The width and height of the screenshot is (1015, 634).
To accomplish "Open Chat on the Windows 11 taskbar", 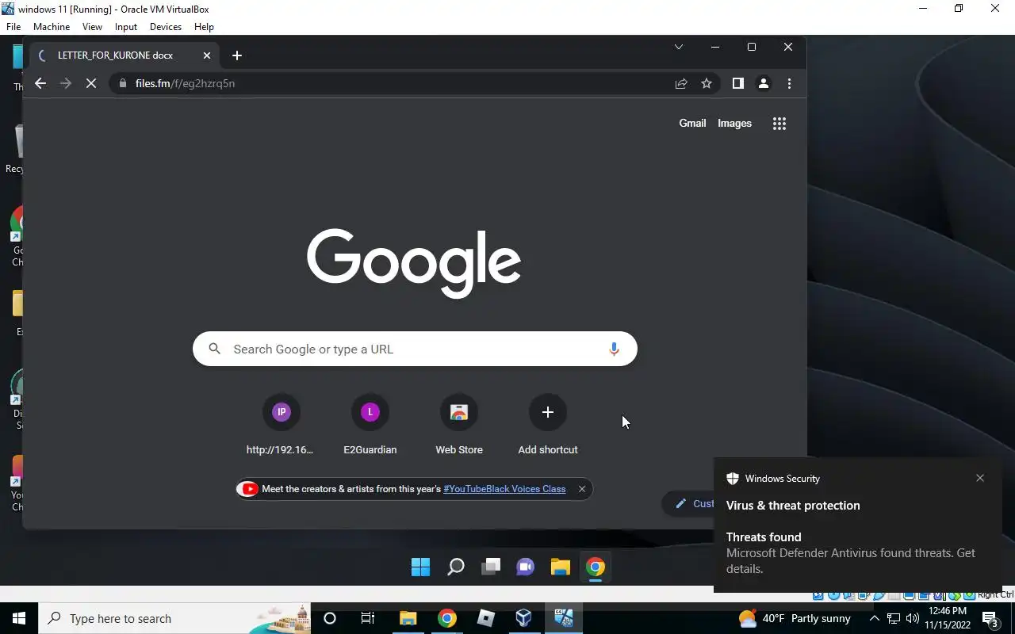I will click(x=525, y=567).
